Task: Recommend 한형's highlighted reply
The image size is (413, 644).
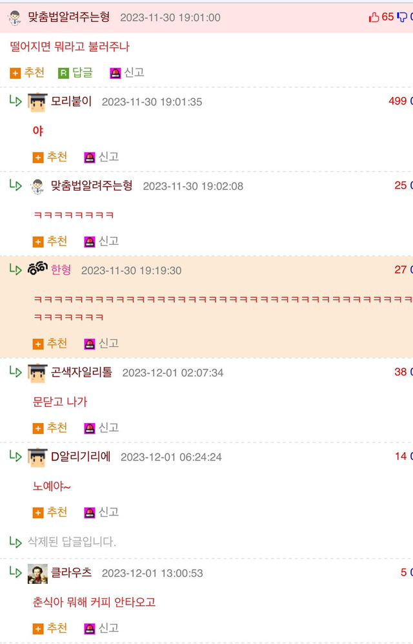Action: pos(50,344)
